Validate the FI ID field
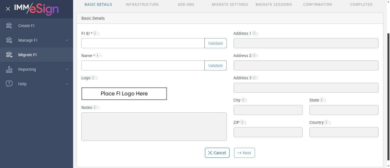The height and width of the screenshot is (168, 390). (x=215, y=43)
